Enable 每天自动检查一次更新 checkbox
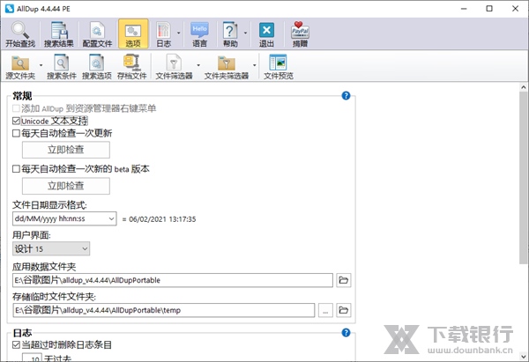The height and width of the screenshot is (362, 529). tap(16, 133)
